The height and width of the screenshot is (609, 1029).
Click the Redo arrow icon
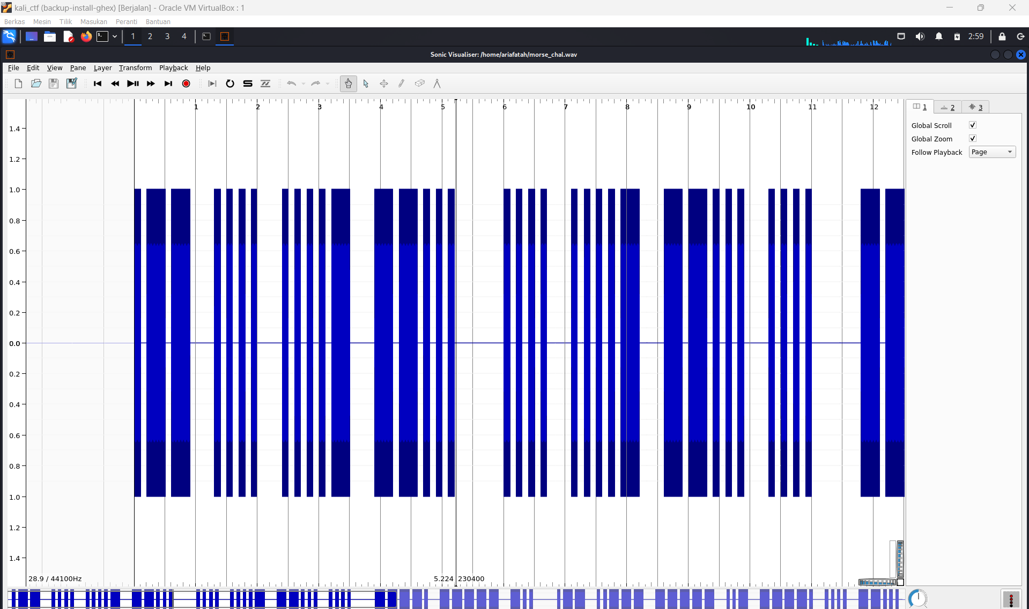click(316, 84)
